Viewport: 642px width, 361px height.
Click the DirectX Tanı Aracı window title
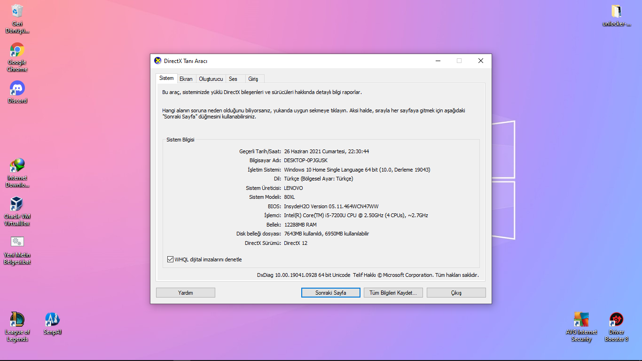[186, 61]
